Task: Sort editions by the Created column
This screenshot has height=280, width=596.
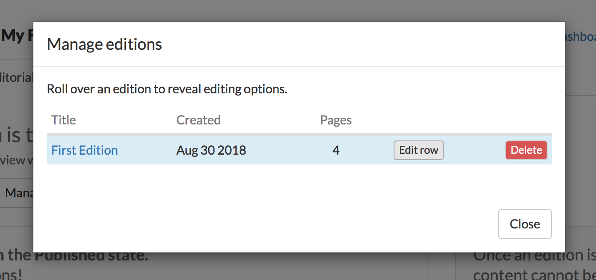Action: tap(198, 120)
